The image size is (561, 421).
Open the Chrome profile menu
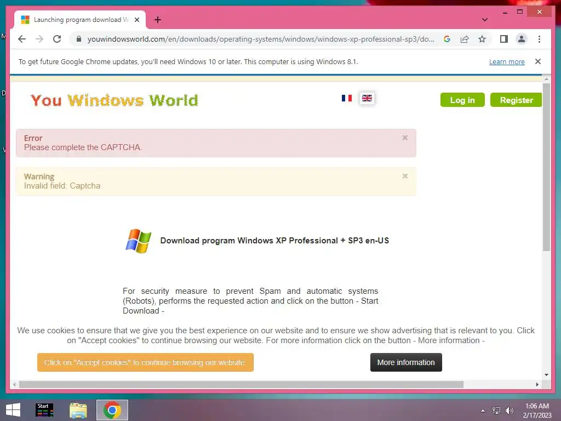(522, 39)
